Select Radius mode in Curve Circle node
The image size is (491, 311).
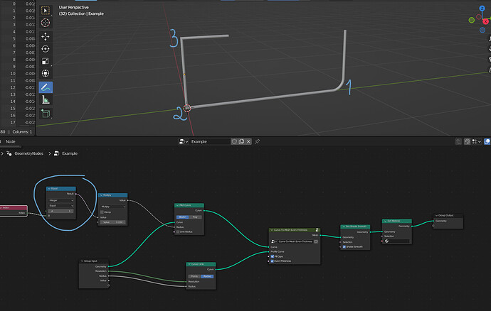point(207,276)
